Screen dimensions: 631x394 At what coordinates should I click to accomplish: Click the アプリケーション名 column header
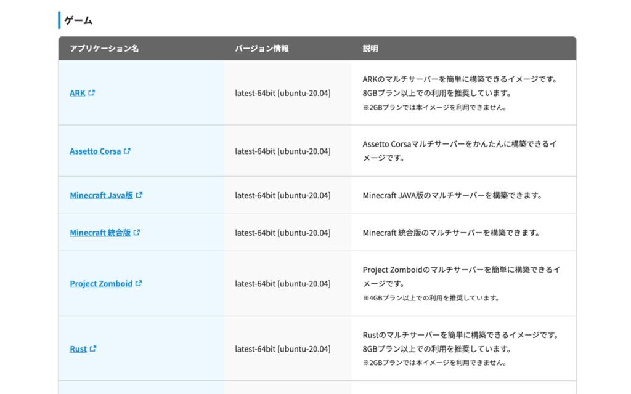tap(104, 49)
